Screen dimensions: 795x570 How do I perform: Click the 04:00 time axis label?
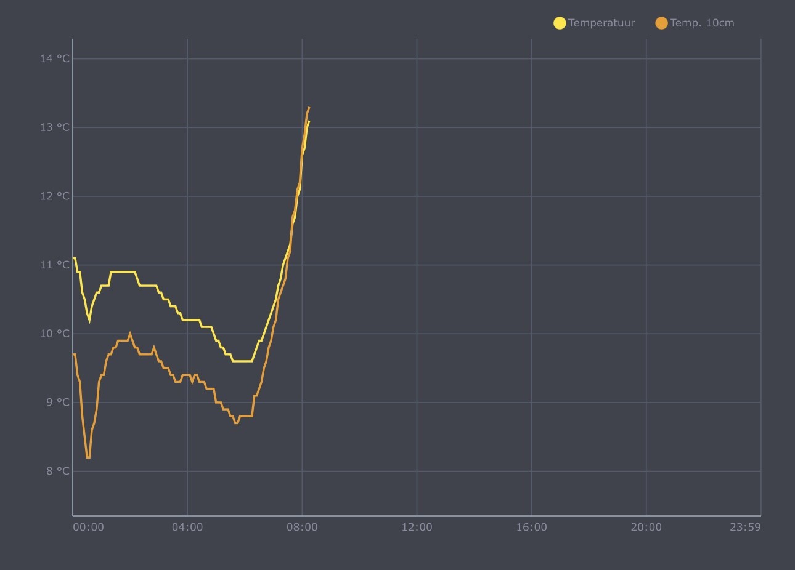pyautogui.click(x=187, y=528)
